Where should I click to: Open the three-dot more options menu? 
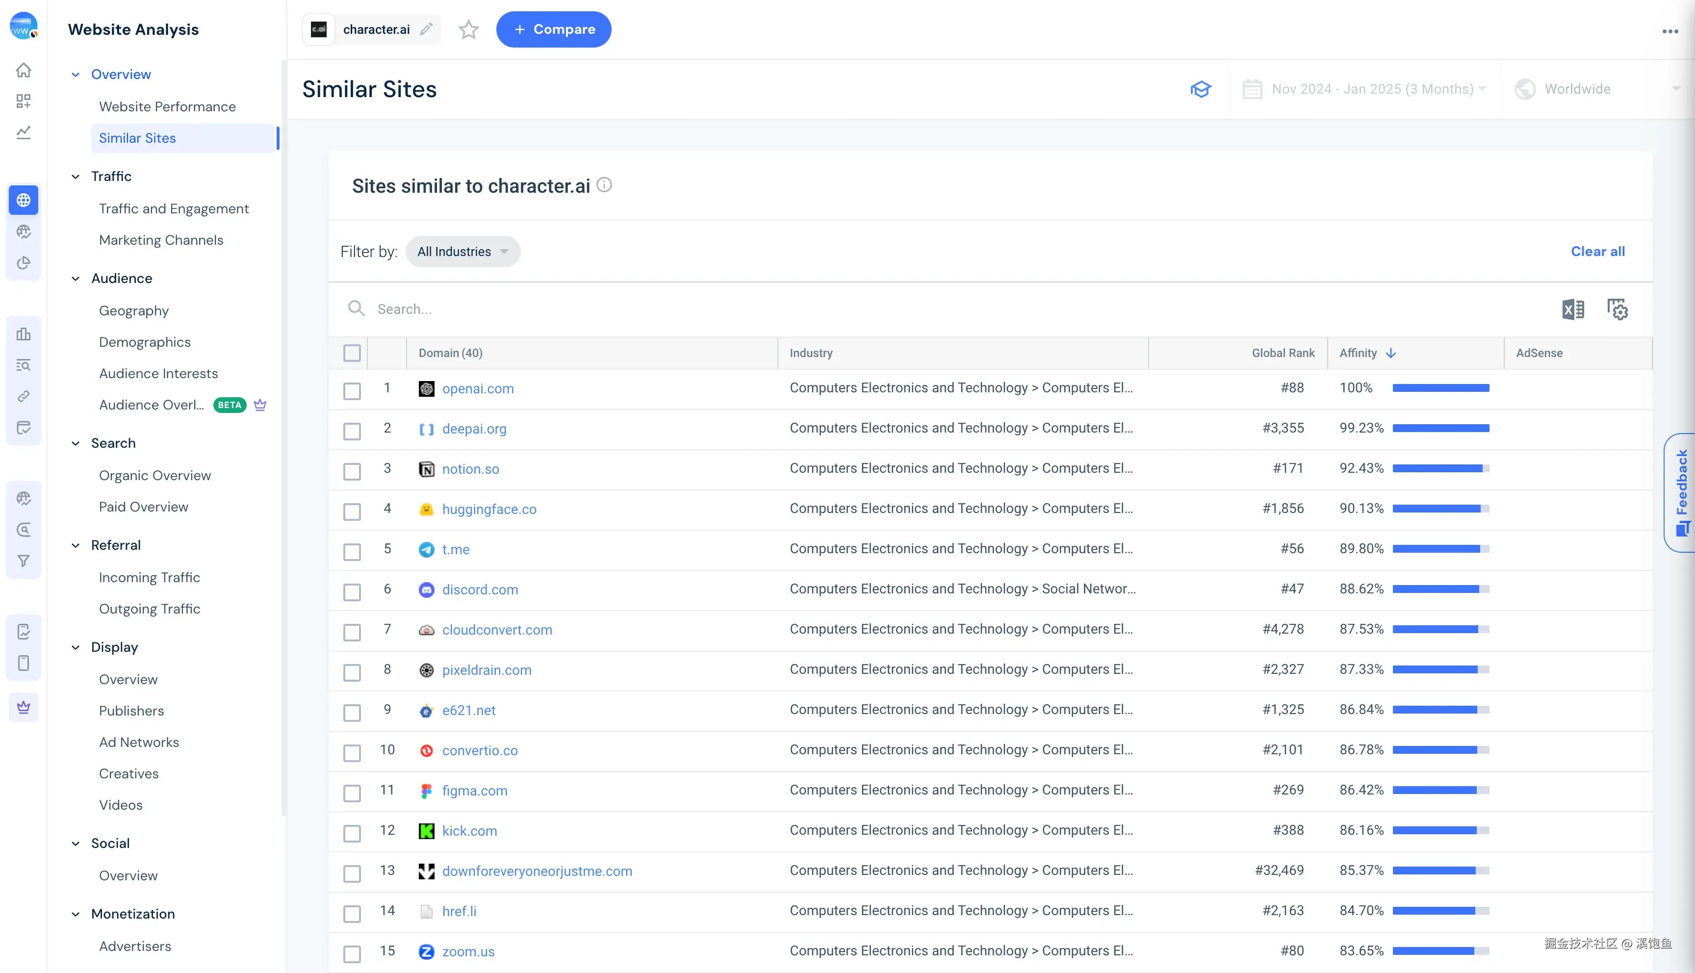[1669, 31]
